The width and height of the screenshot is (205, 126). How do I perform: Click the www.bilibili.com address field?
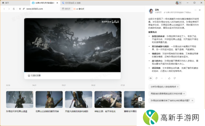pyautogui.click(x=35, y=9)
